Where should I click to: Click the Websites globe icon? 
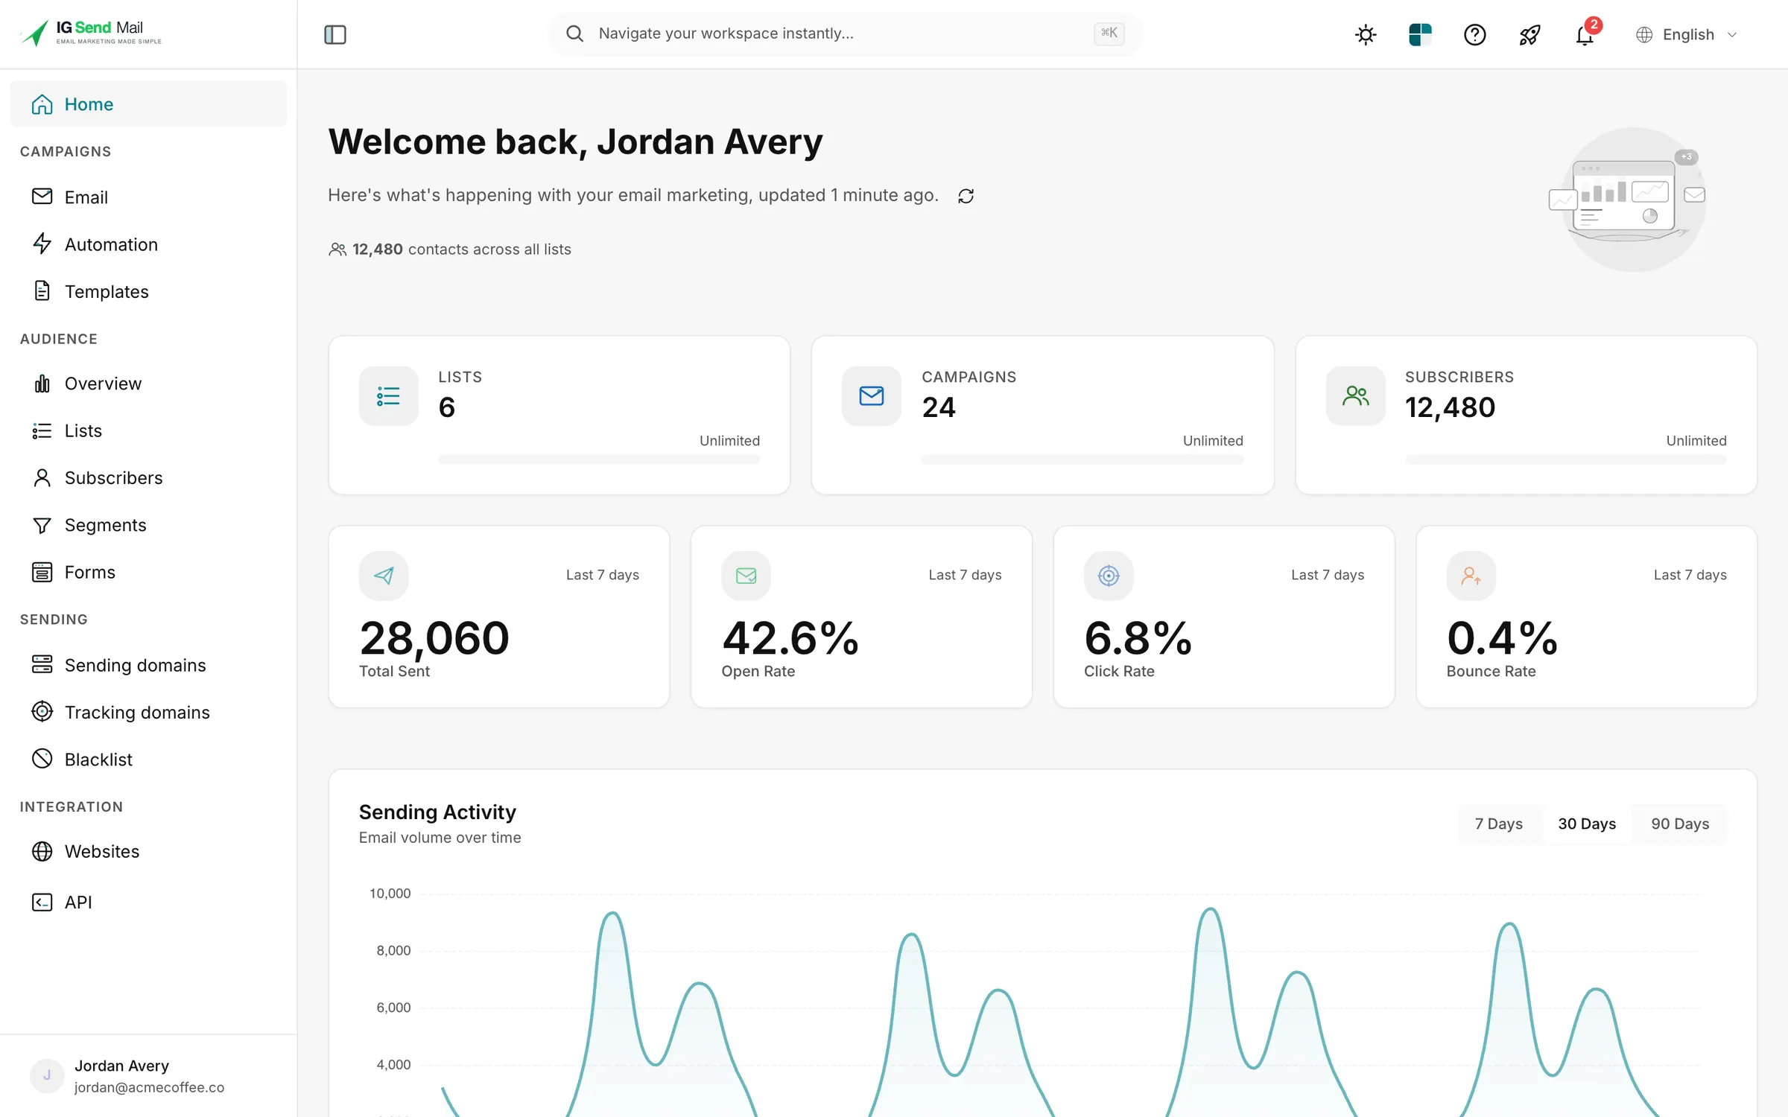(x=42, y=851)
